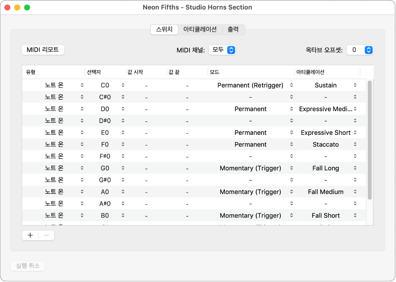Open the MIDI 채널 popup menu
The image size is (396, 282).
coord(222,50)
